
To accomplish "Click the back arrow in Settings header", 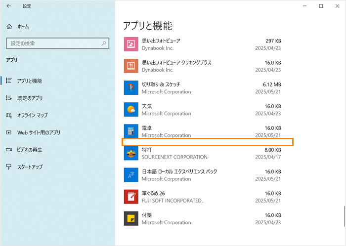I will tap(8, 6).
